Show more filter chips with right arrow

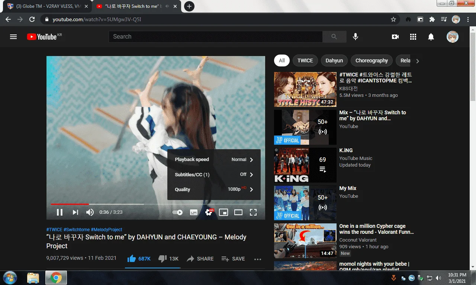tap(417, 61)
